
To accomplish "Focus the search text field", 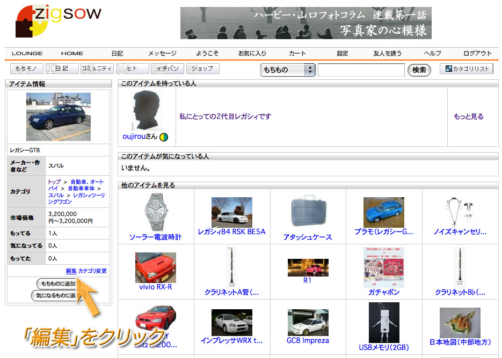I will point(361,70).
